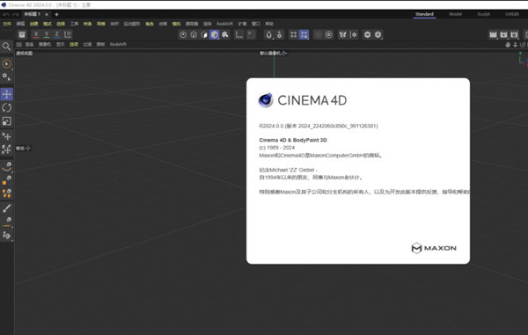Open the 帮助 (Help) menu
Viewport: 528px width, 335px height.
(x=269, y=24)
